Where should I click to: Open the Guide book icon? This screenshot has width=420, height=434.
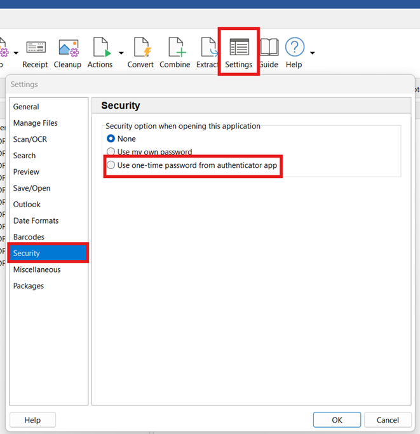[269, 49]
